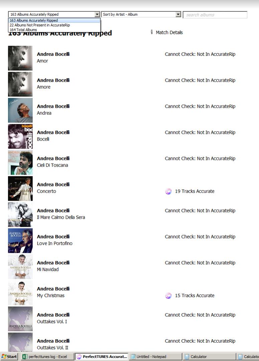Click the Love In Portofino album artwork
The width and height of the screenshot is (259, 361).
coord(20,241)
